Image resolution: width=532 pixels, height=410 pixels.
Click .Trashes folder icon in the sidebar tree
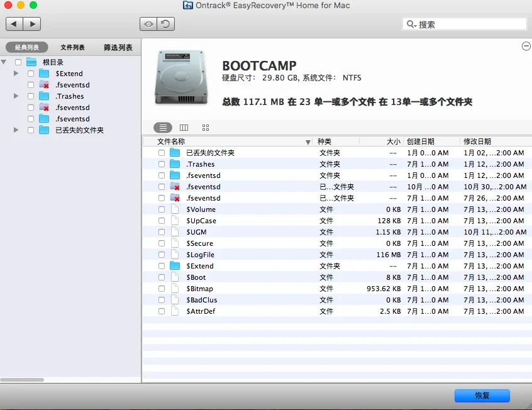(44, 96)
